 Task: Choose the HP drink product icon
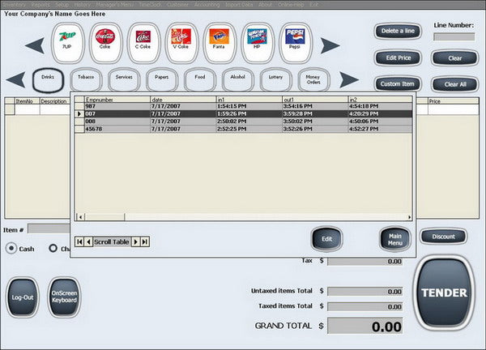click(258, 43)
